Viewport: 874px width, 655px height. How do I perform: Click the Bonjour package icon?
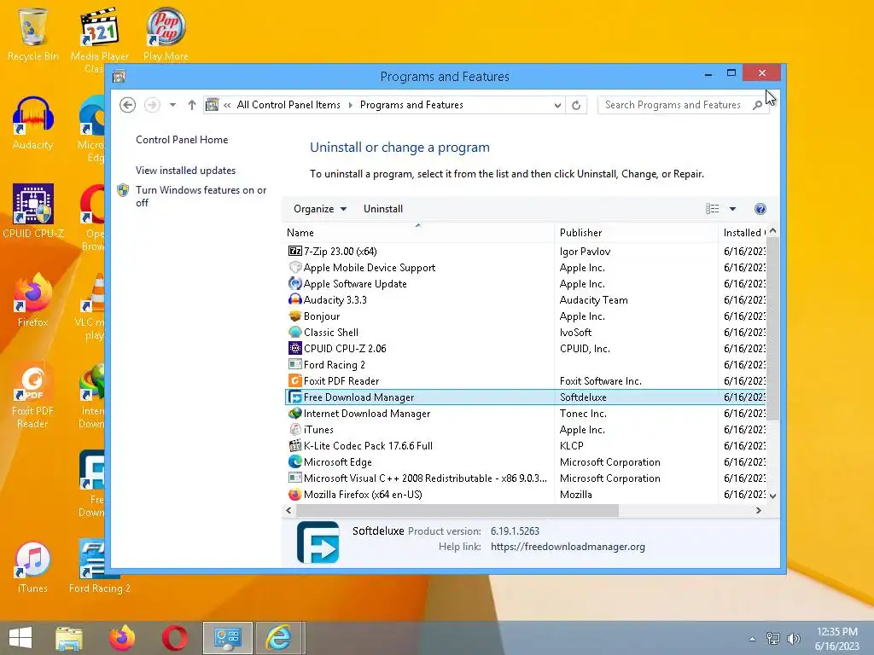[294, 316]
